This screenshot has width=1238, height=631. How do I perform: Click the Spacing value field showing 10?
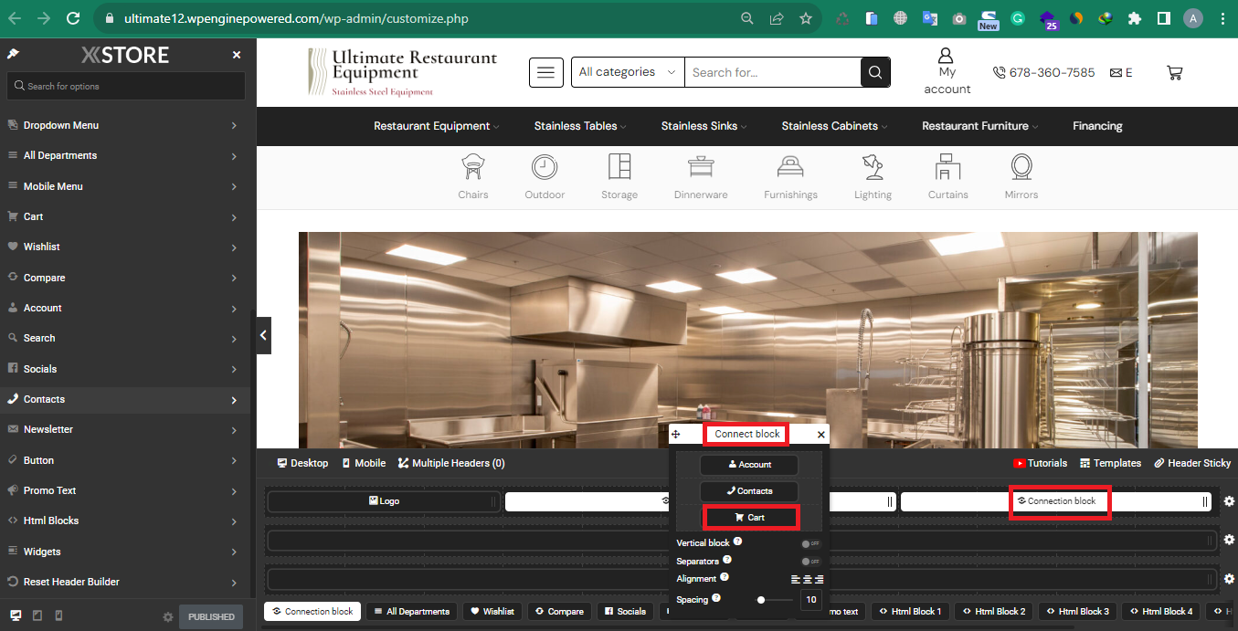pos(810,600)
